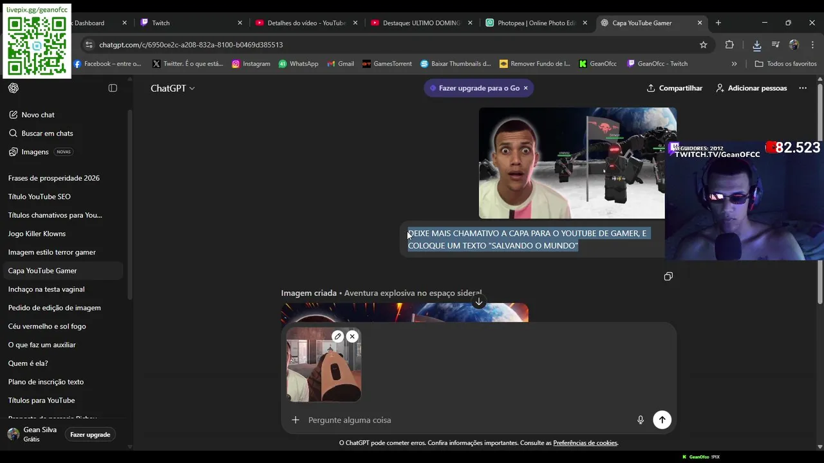824x463 pixels.
Task: Open Baixar Thumbnails bookmark
Action: (x=456, y=64)
